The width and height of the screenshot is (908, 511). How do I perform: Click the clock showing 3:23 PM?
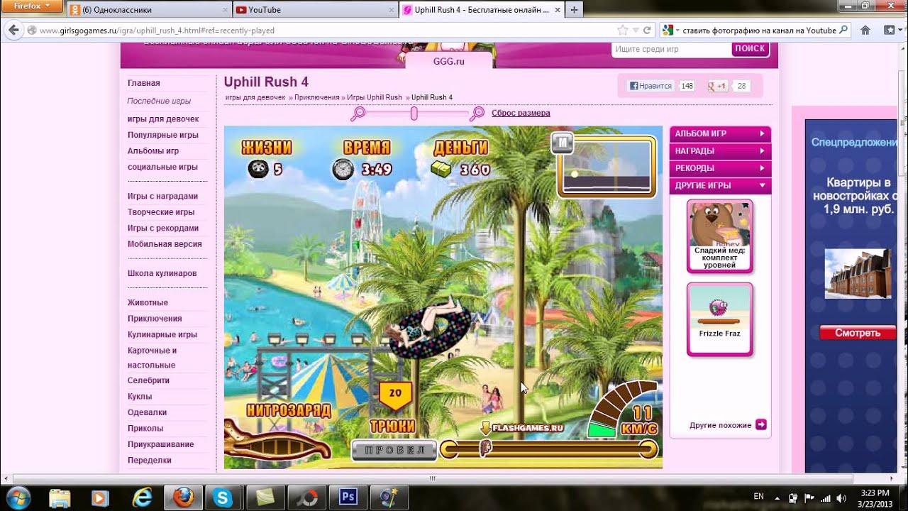point(874,498)
